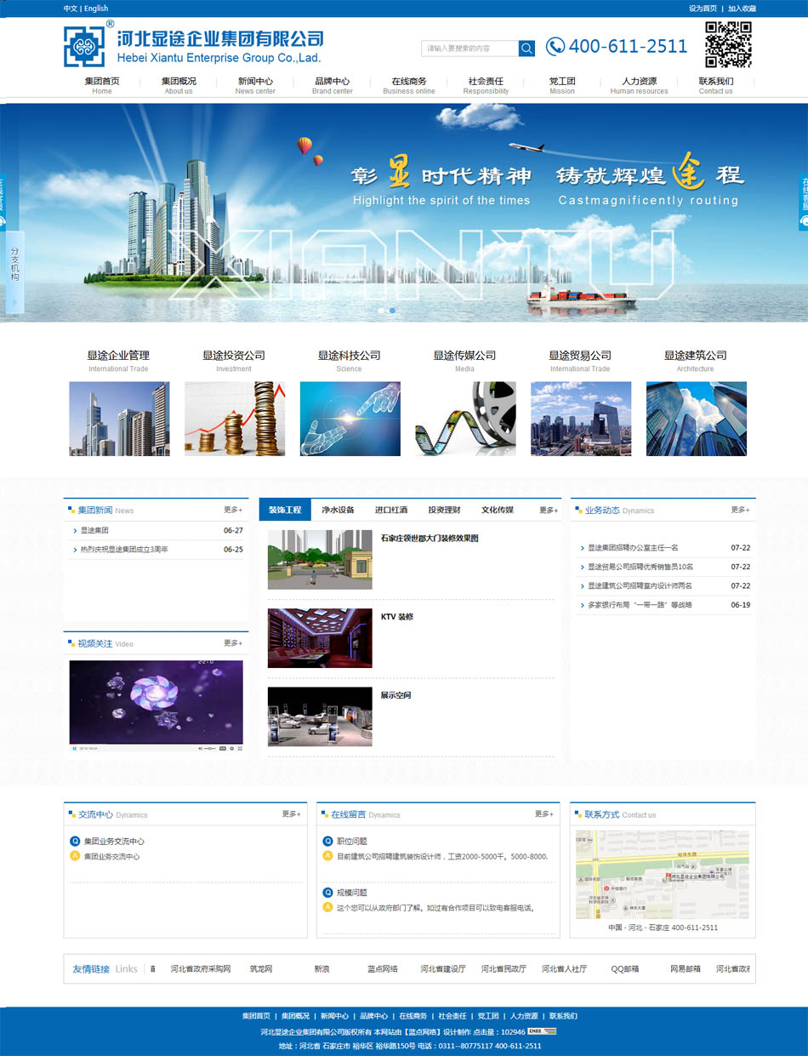Pause the video in the Video panel
Screen dimensions: 808x1056
click(75, 748)
